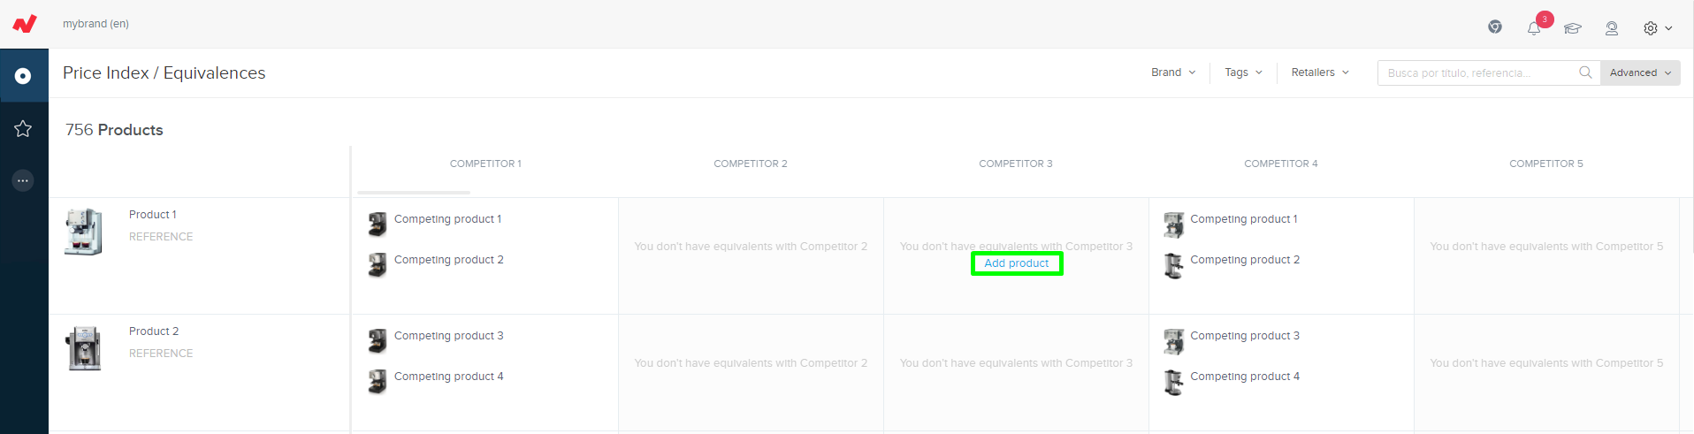Viewport: 1694px width, 434px height.
Task: Expand the Advanced search dropdown
Action: pos(1640,72)
